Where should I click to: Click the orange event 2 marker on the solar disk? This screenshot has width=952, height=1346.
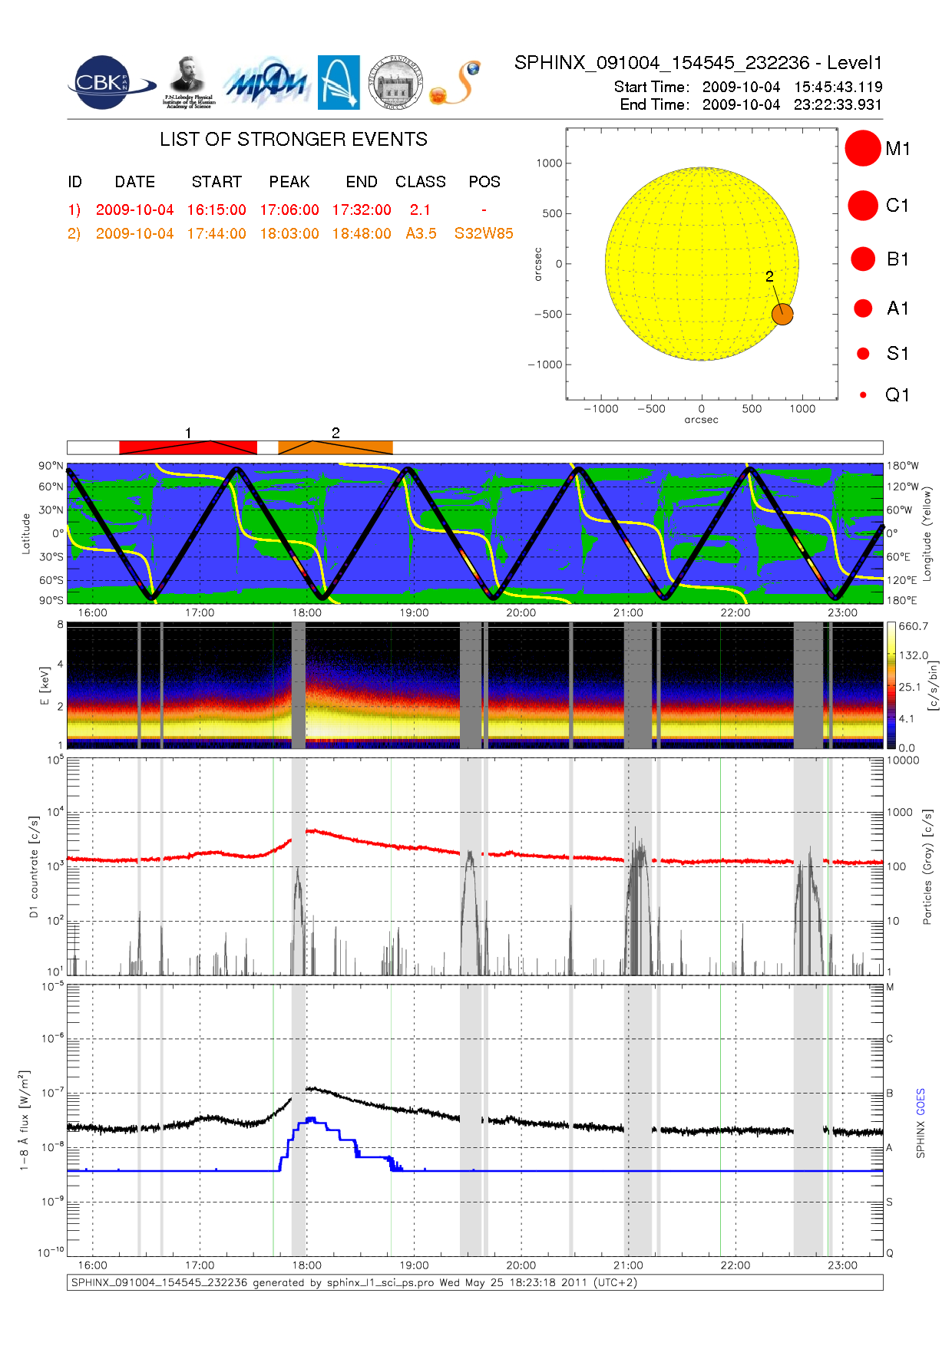[782, 314]
